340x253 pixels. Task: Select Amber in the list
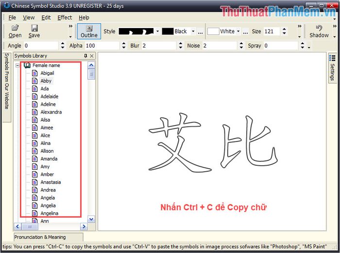pos(47,174)
